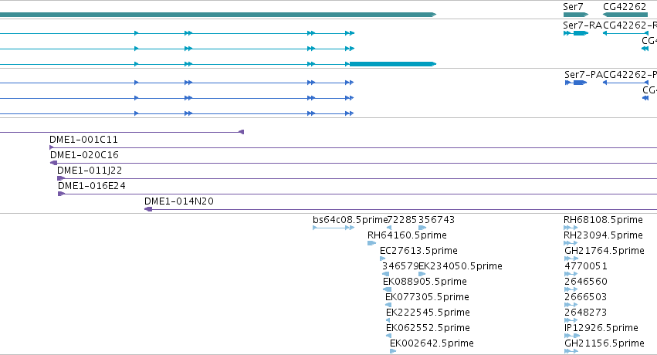Image resolution: width=657 pixels, height=355 pixels.
Task: Open EST EC27613.5prime
Action: click(418, 251)
